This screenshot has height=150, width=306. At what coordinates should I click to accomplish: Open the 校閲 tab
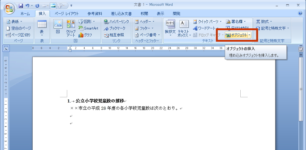click(144, 14)
